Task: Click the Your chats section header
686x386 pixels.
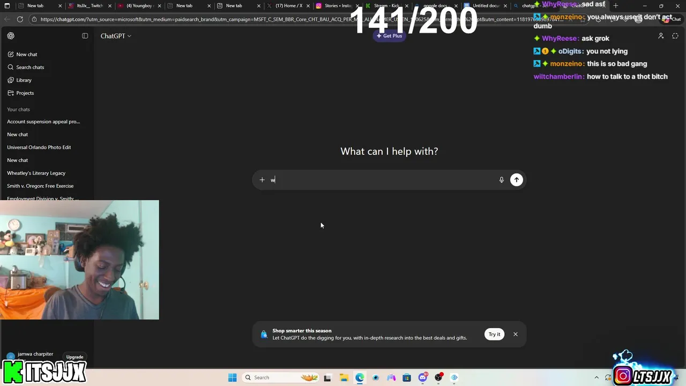Action: click(x=18, y=109)
